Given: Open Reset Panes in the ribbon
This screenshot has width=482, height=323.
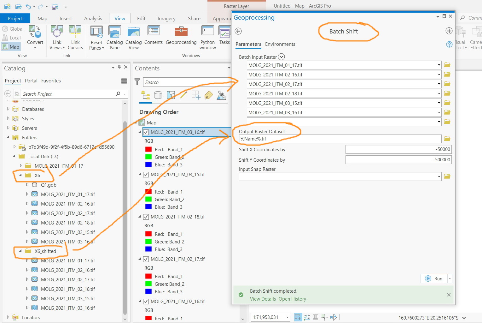Looking at the screenshot, I should (x=96, y=38).
